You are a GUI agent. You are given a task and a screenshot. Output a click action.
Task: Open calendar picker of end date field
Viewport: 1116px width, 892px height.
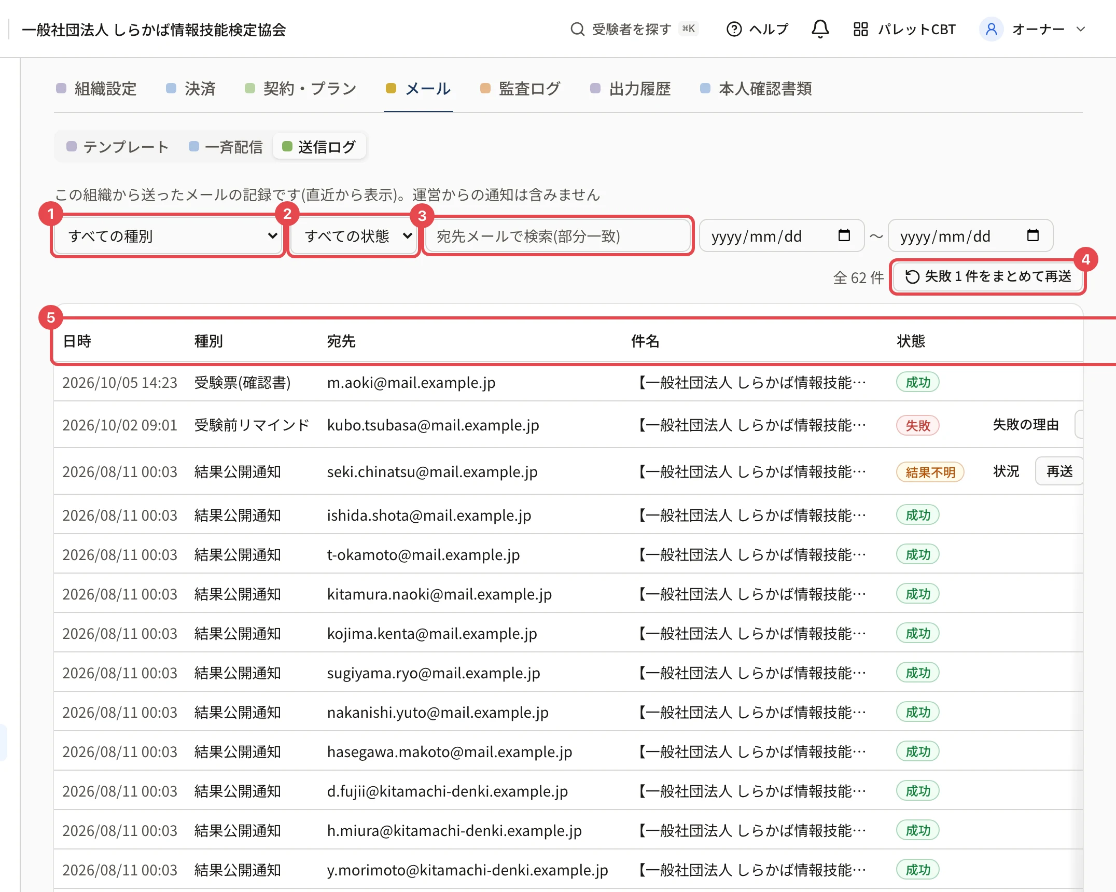(x=1033, y=235)
